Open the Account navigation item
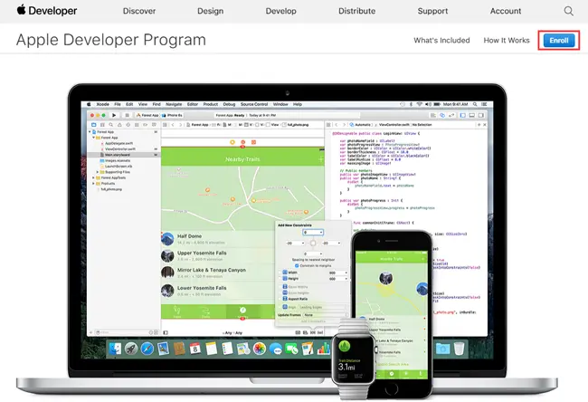The width and height of the screenshot is (588, 402). pyautogui.click(x=506, y=11)
